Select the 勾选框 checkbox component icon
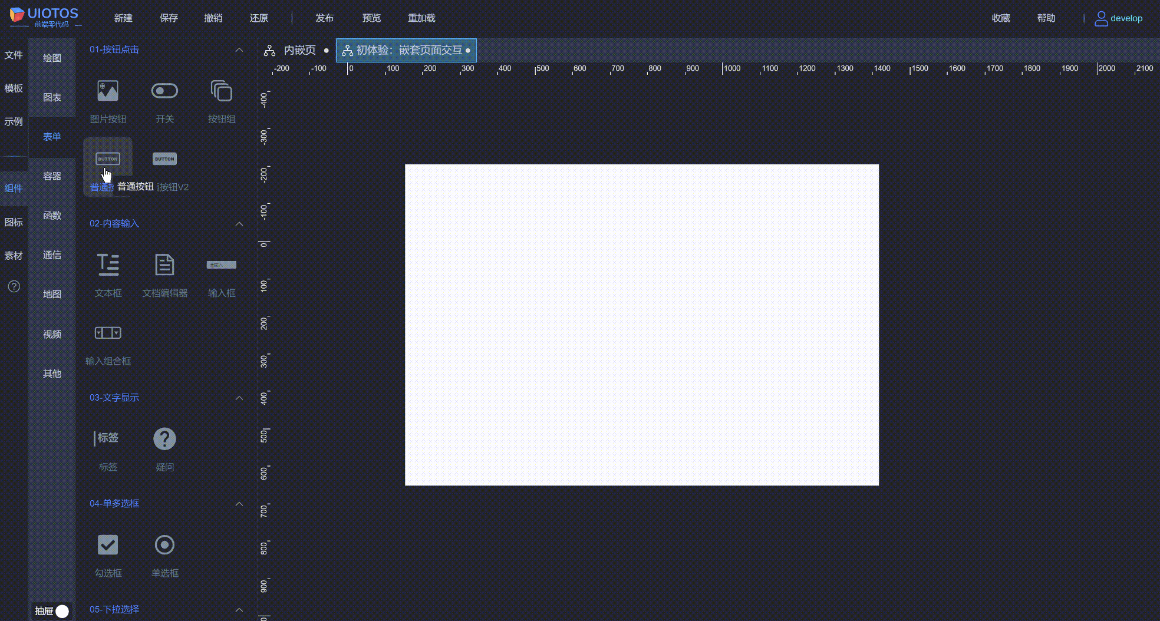This screenshot has height=621, width=1160. (x=108, y=545)
